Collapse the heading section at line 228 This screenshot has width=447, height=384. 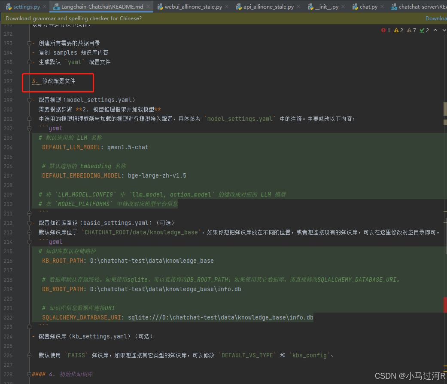(x=29, y=374)
